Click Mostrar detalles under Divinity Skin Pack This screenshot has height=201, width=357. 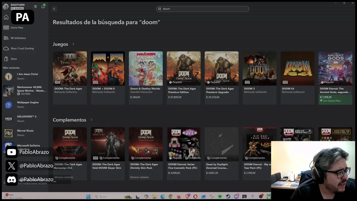pos(139,177)
